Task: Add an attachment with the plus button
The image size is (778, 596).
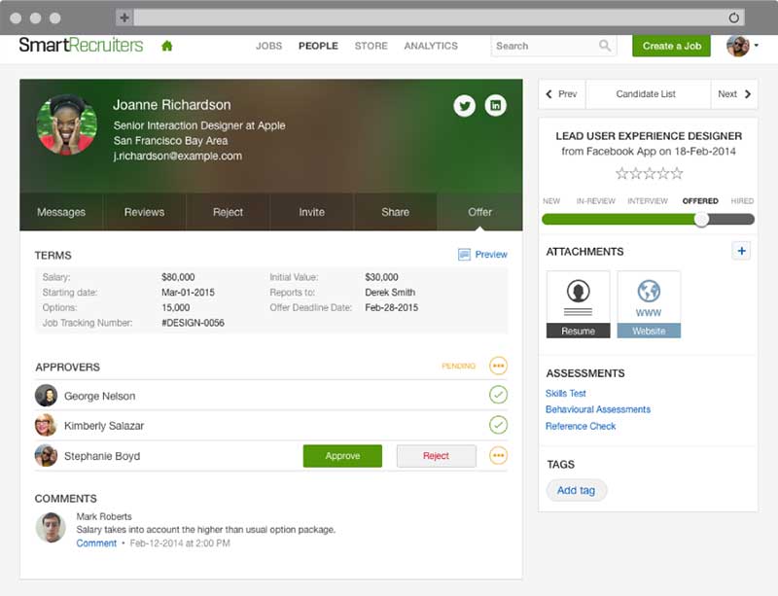Action: pos(741,251)
